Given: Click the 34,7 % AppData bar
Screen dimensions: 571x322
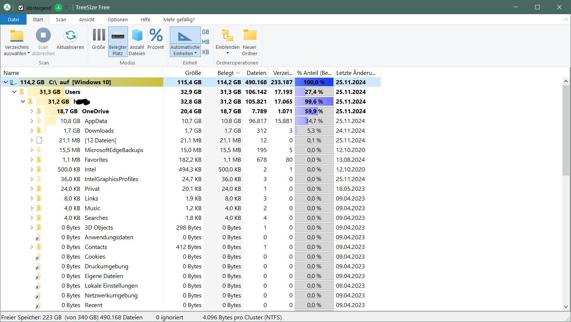Looking at the screenshot, I should (314, 121).
